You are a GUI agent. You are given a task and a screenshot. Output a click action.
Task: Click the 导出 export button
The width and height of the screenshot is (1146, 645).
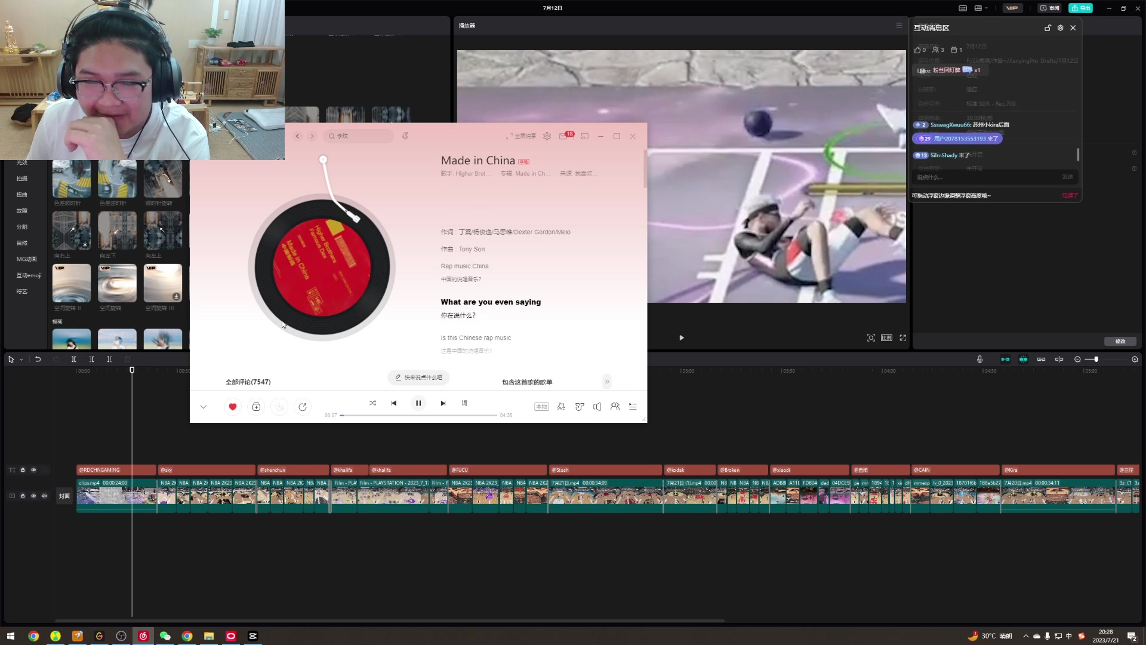click(x=1080, y=8)
